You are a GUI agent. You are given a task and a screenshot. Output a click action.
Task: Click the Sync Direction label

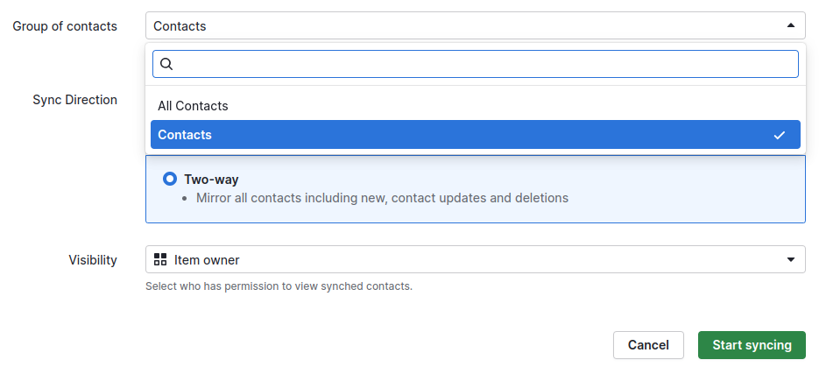point(74,100)
